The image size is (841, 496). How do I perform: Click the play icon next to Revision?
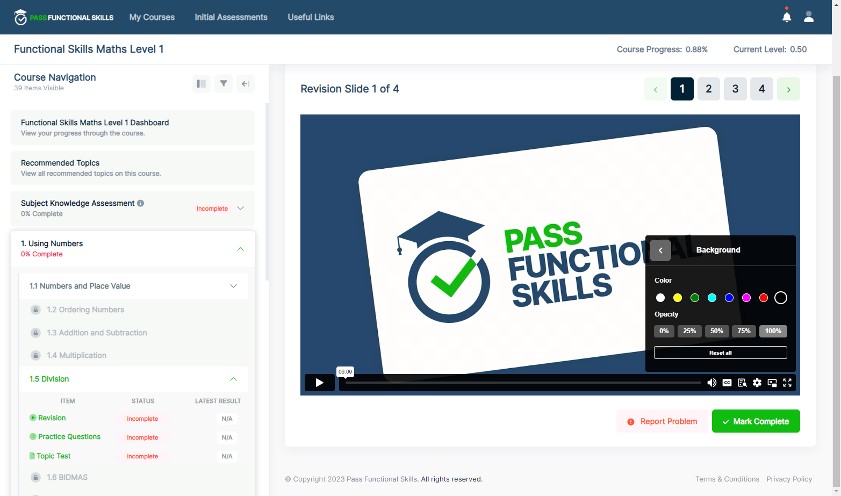(33, 418)
